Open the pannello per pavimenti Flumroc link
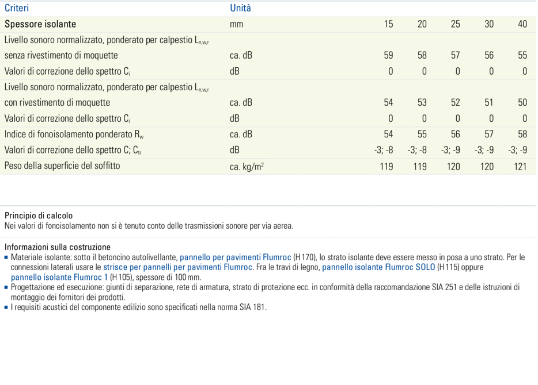This screenshot has width=538, height=385. point(235,257)
